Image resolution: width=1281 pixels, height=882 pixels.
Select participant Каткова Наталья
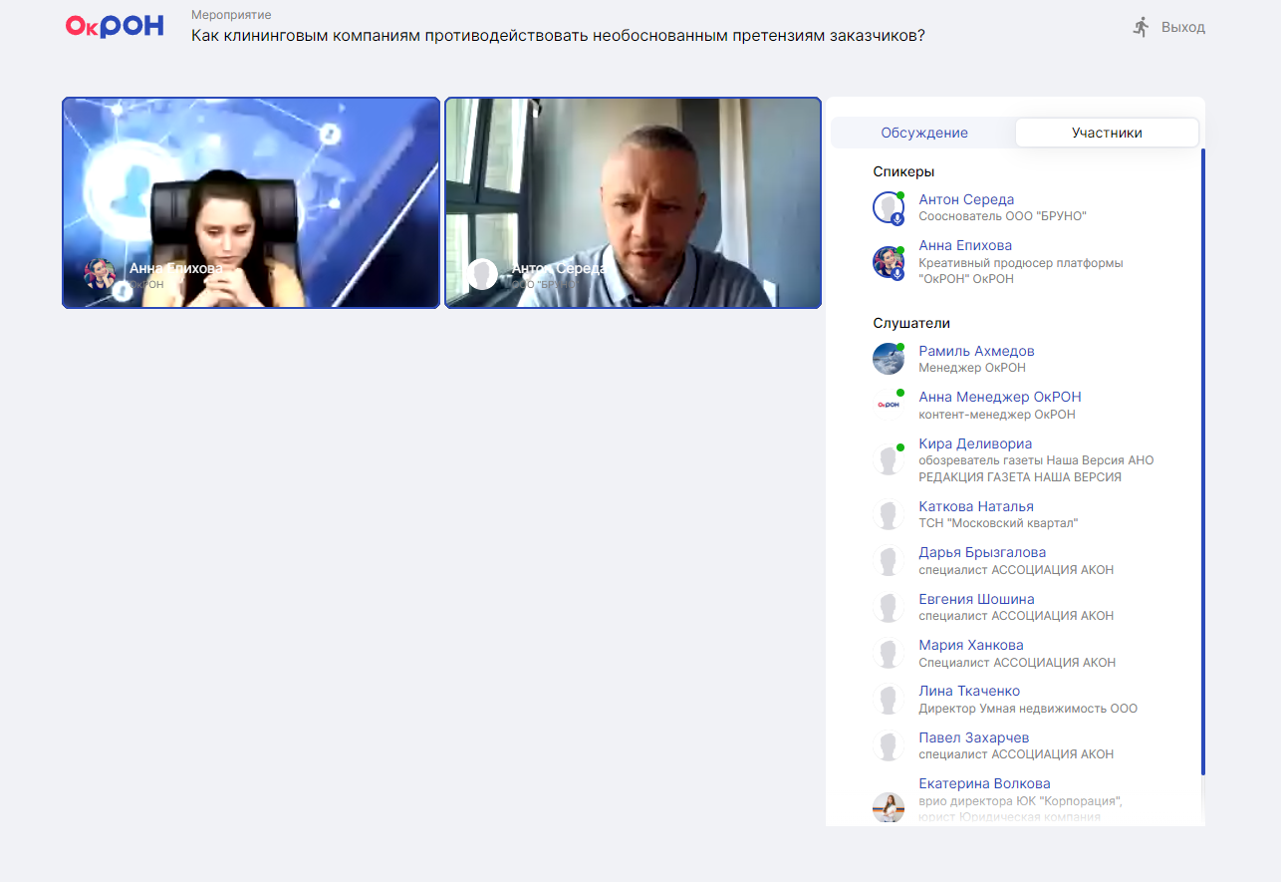(976, 506)
